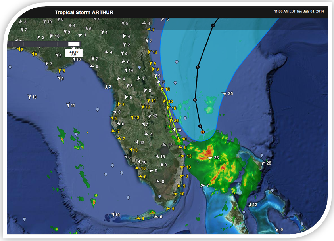The image size is (334, 241).
Task: Click the Tropical Storm ARTHUR title
Action: click(84, 12)
